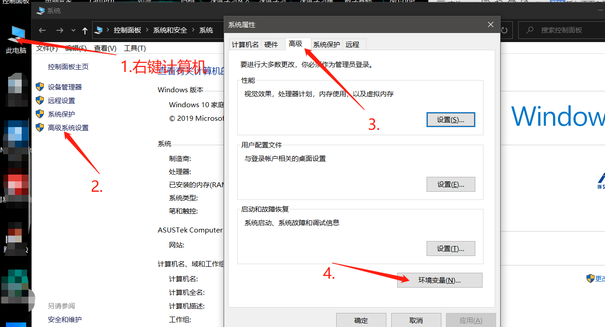Click the 网站: label
The height and width of the screenshot is (327, 605).
(177, 245)
